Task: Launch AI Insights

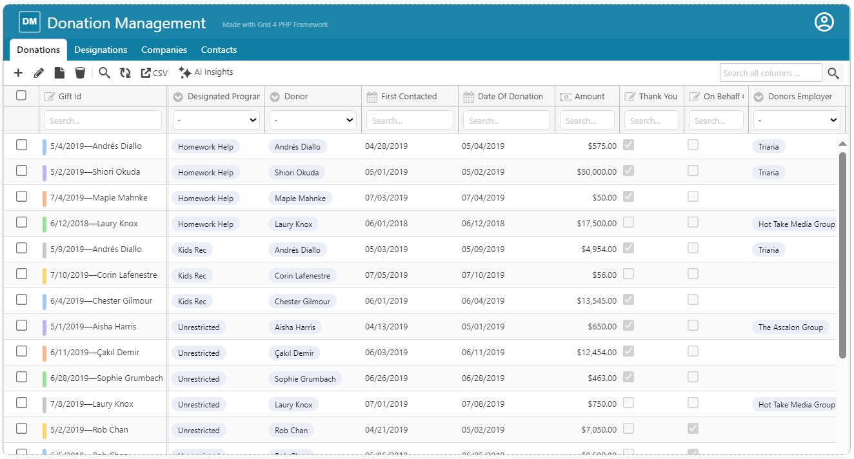Action: (x=206, y=73)
